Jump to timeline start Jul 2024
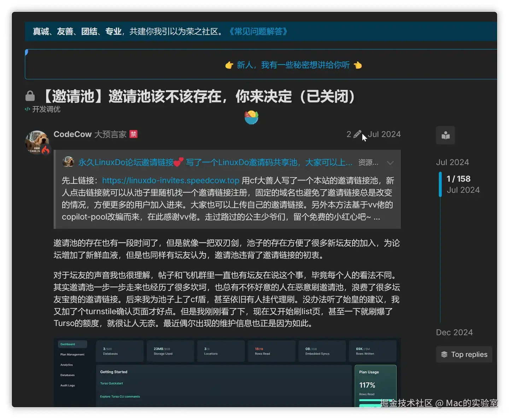This screenshot has width=509, height=419. 452,162
